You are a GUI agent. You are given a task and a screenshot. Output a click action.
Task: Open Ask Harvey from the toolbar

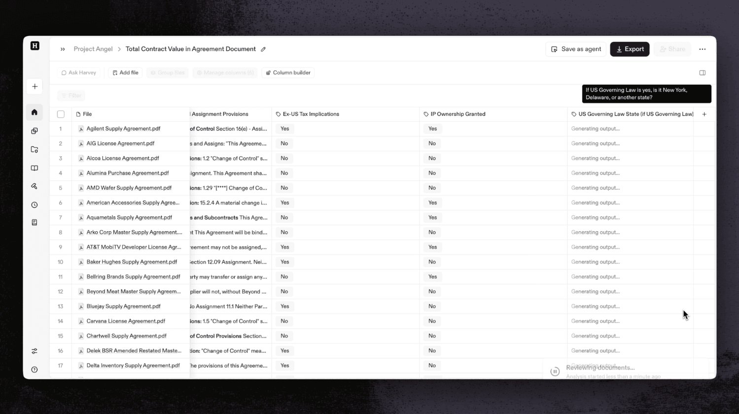78,73
